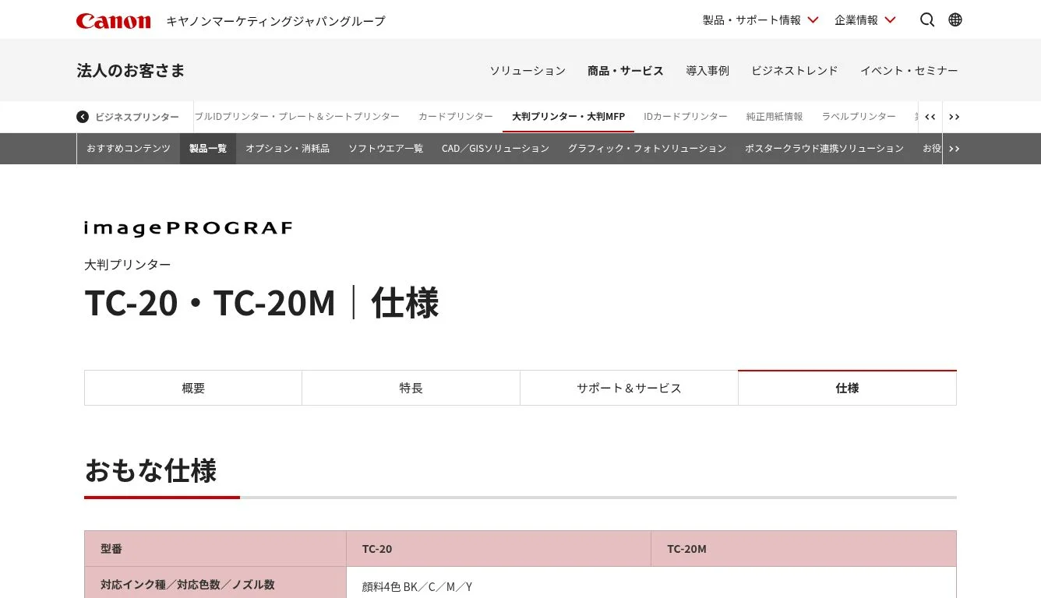Screen dimensions: 1041x598
Task: Select 大判プリンター・大判MFP category
Action: [568, 117]
